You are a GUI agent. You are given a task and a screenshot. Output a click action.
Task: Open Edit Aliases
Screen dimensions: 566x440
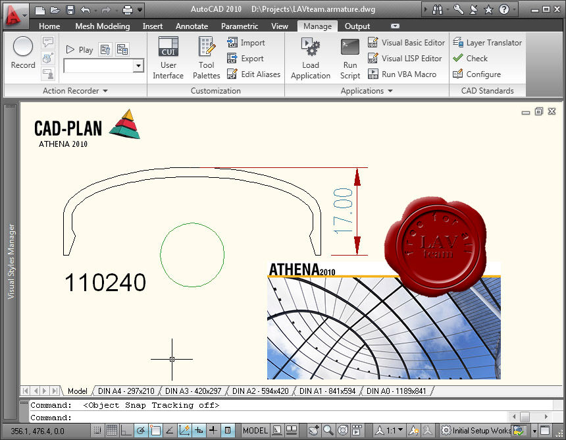pyautogui.click(x=254, y=74)
